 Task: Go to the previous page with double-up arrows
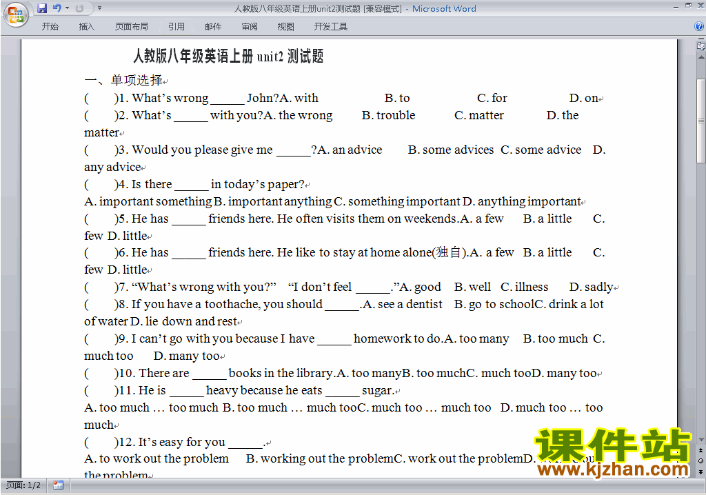click(700, 450)
